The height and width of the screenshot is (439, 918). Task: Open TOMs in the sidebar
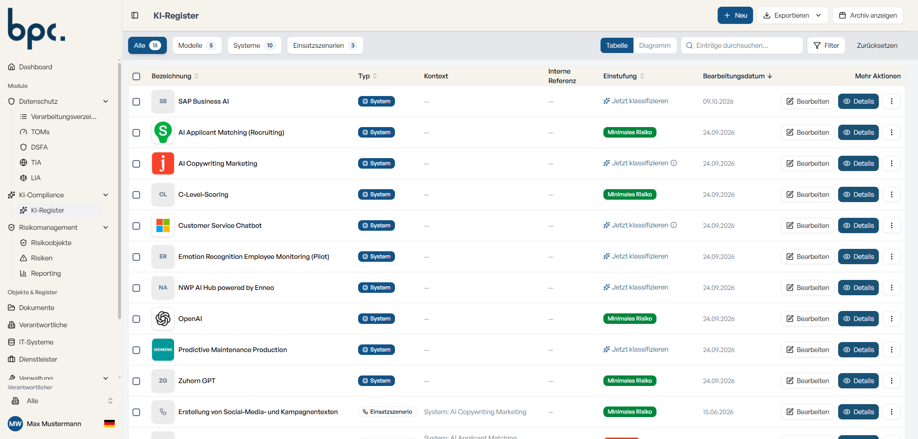click(40, 132)
